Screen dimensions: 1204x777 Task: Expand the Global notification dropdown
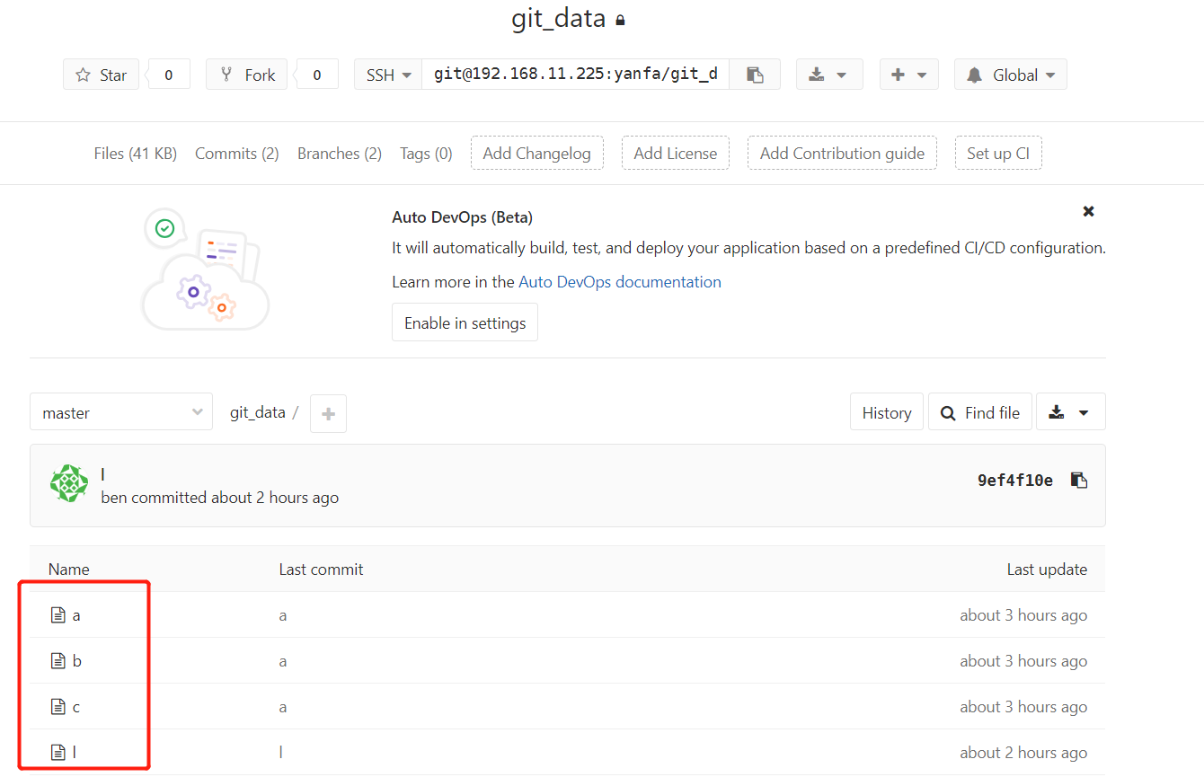point(1011,75)
